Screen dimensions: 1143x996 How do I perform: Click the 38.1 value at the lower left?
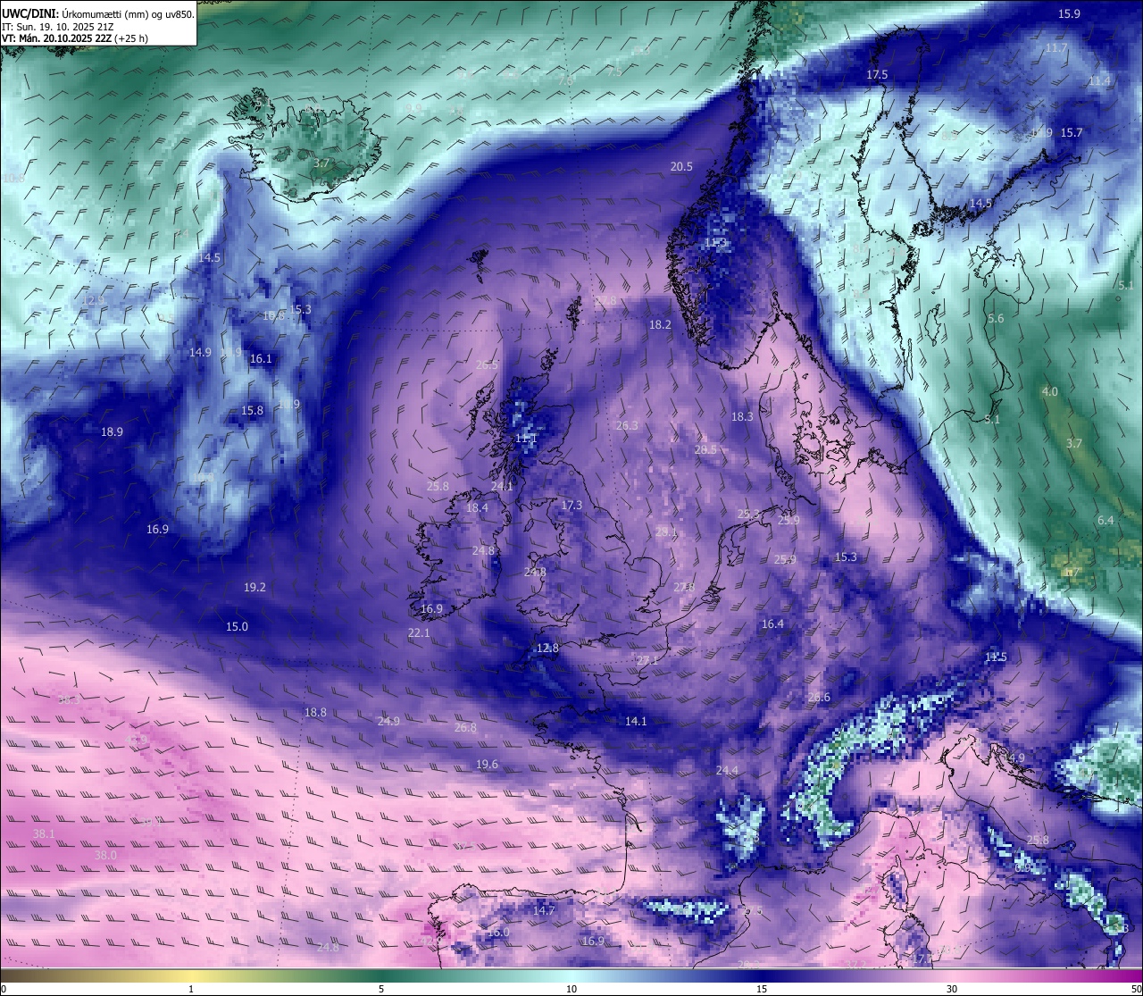tap(44, 834)
